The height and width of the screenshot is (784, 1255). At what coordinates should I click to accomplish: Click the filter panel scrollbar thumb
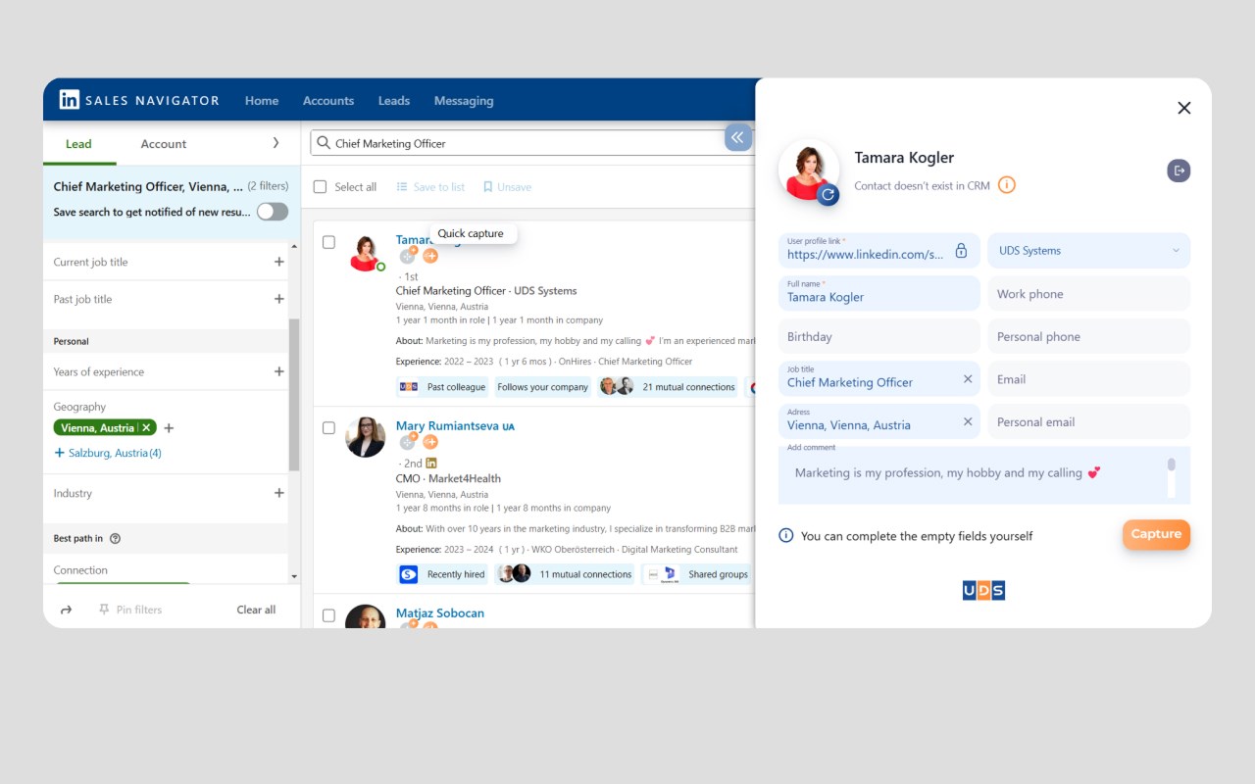(x=294, y=394)
